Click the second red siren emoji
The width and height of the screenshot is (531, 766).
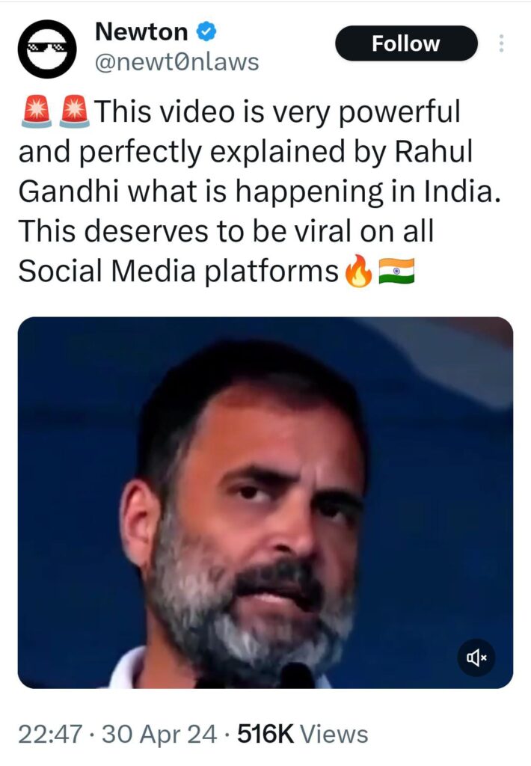[73, 112]
